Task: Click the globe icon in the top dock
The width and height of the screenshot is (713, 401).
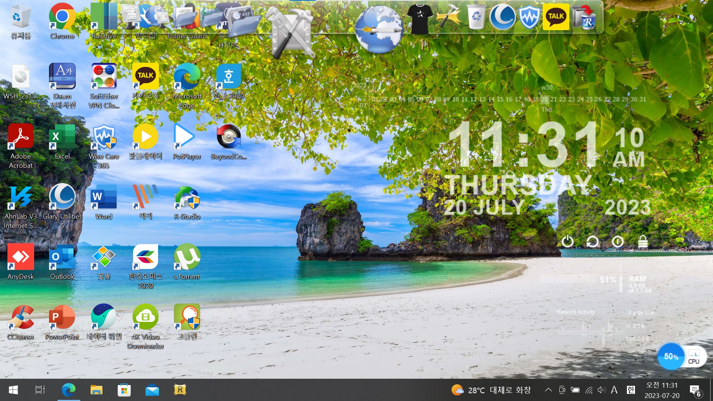Action: point(379,29)
